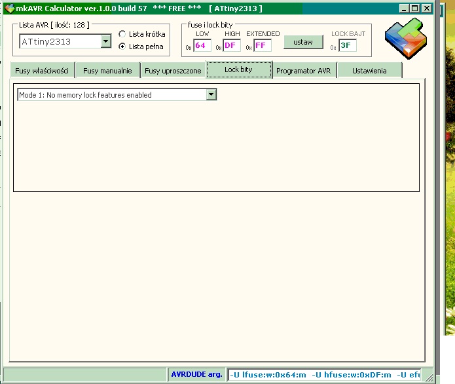455x384 pixels.
Task: Click the ustaw button
Action: (303, 42)
